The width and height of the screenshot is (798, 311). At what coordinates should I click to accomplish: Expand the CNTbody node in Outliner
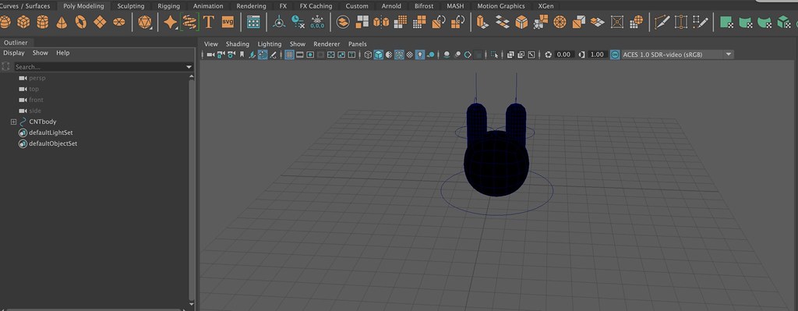click(x=14, y=122)
